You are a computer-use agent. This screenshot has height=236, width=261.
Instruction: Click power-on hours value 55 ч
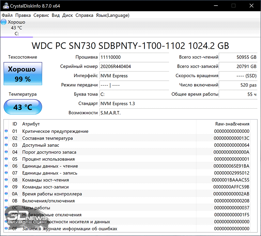[x=238, y=94]
